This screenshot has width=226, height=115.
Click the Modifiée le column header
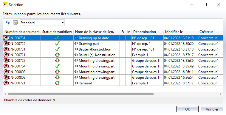181,32
